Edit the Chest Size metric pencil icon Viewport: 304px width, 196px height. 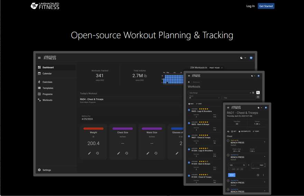click(x=118, y=153)
